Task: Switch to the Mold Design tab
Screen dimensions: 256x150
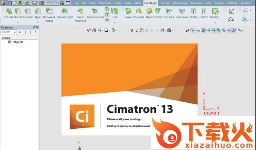Action: pyautogui.click(x=180, y=3)
